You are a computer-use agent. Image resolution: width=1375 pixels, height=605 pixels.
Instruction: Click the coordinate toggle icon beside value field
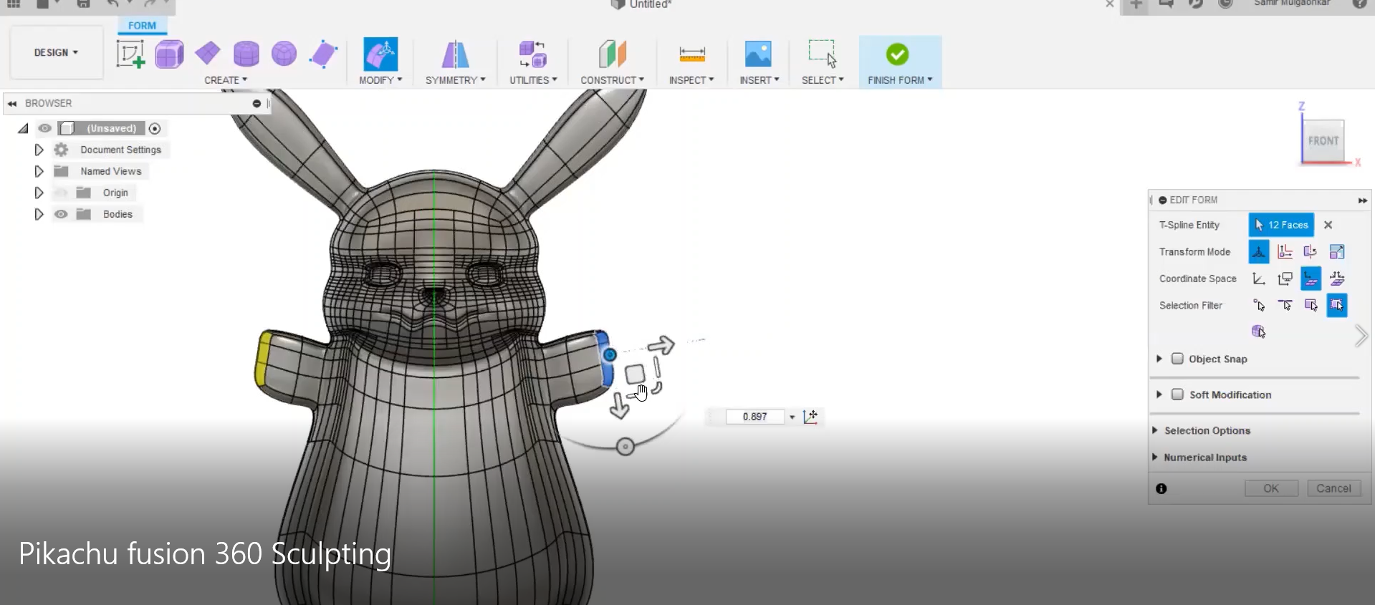pyautogui.click(x=811, y=417)
